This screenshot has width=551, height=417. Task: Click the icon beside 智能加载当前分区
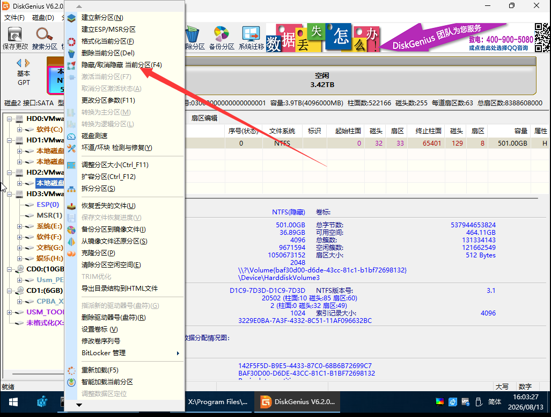click(71, 382)
